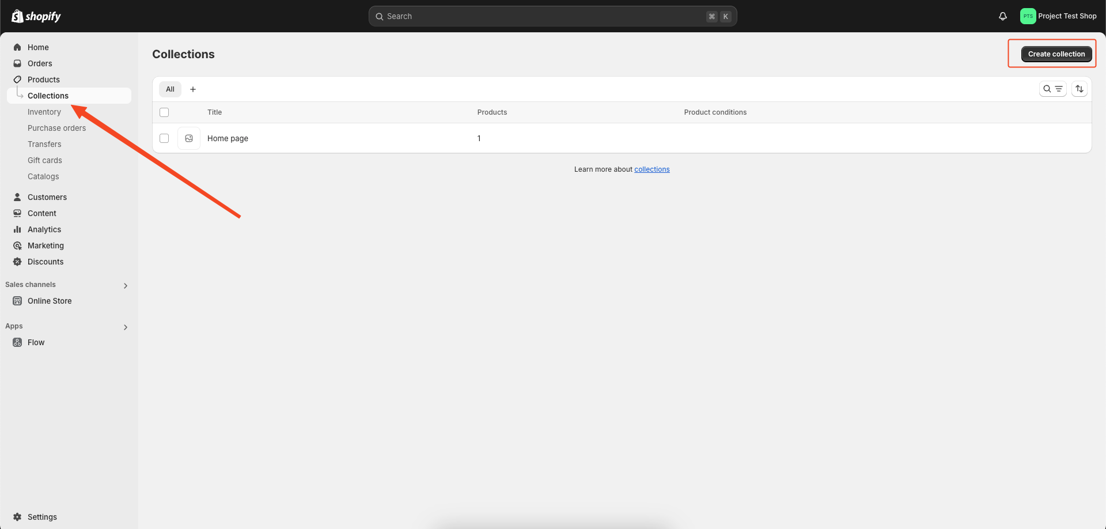Expand the Sales channels section
This screenshot has height=529, width=1106.
125,285
